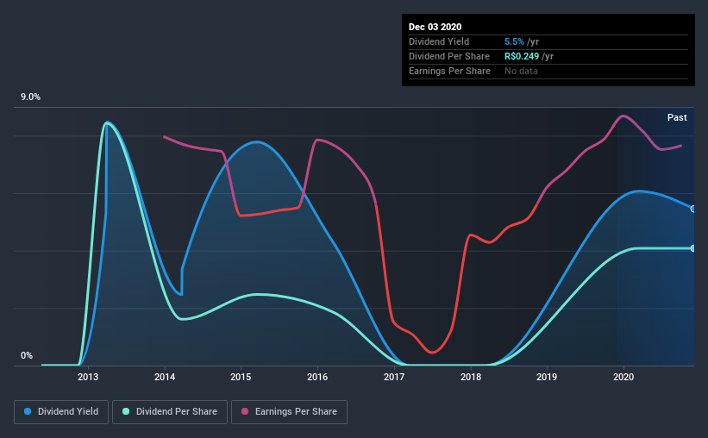Click the 2013 x-axis label
The image size is (708, 438).
point(88,377)
